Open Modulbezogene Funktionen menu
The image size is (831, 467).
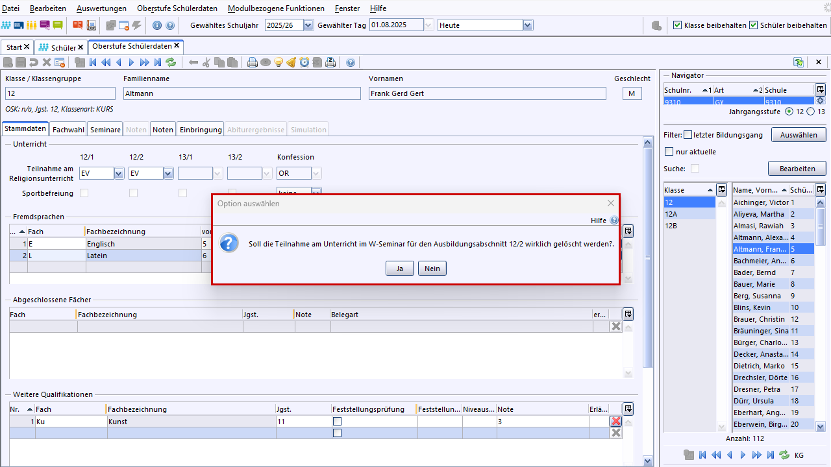[276, 8]
